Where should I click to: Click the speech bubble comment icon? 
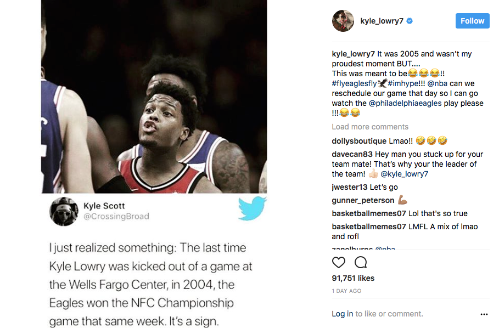tap(361, 262)
